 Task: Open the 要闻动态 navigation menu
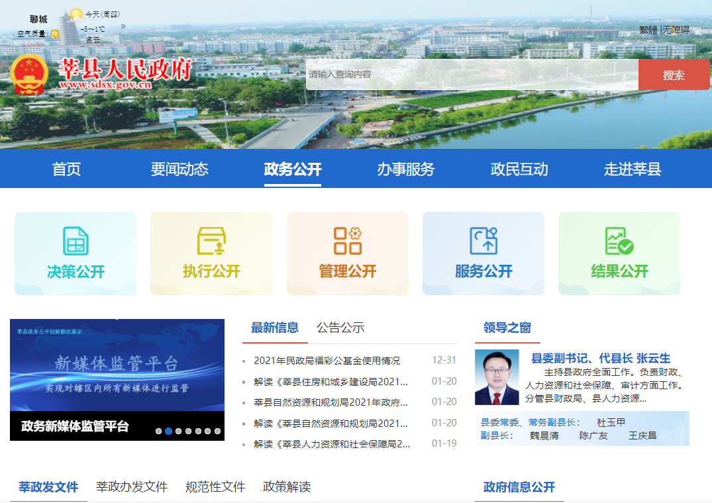179,169
